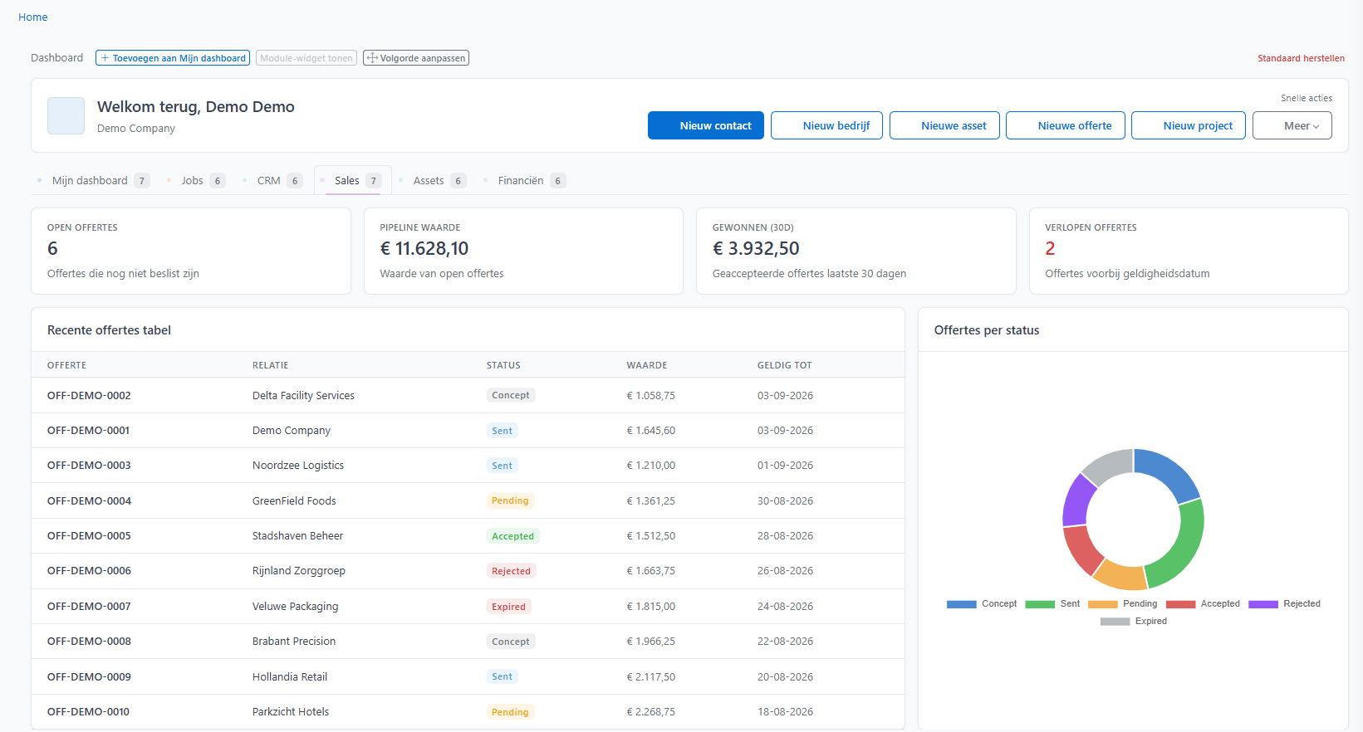Open offerte OFF-DEMO-0004
This screenshot has width=1363, height=732.
coord(89,501)
